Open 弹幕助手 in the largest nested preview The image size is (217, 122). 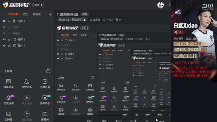[x=61, y=87]
